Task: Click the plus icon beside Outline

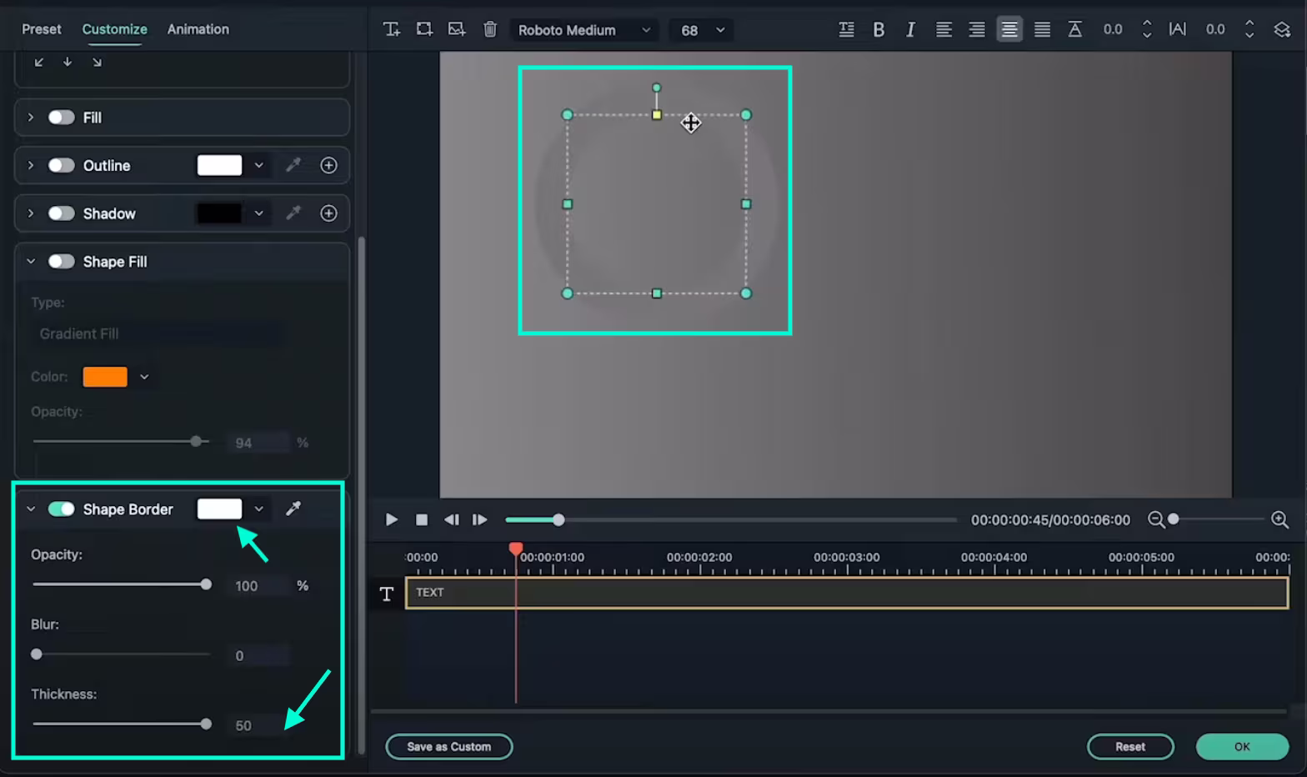Action: pyautogui.click(x=328, y=165)
